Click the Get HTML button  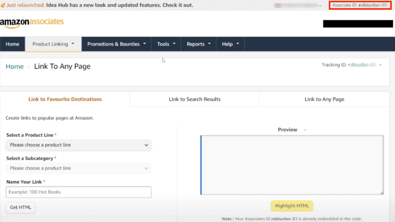click(21, 207)
